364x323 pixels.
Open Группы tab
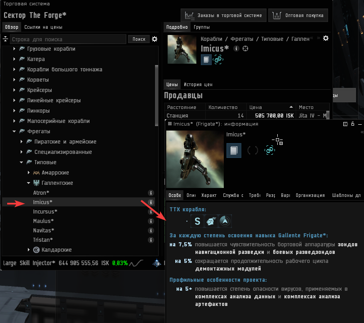click(x=201, y=27)
